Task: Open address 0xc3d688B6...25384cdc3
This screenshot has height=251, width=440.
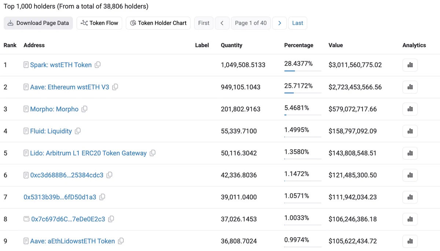Action: coord(67,175)
